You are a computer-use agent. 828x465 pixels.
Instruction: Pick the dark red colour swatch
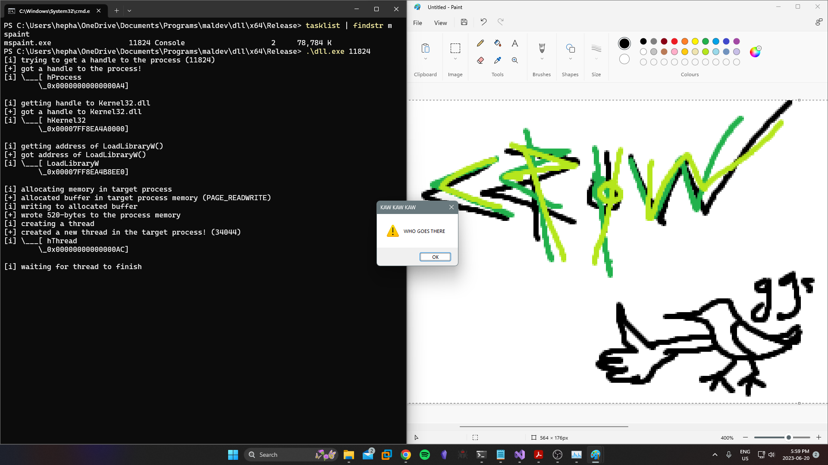664,41
